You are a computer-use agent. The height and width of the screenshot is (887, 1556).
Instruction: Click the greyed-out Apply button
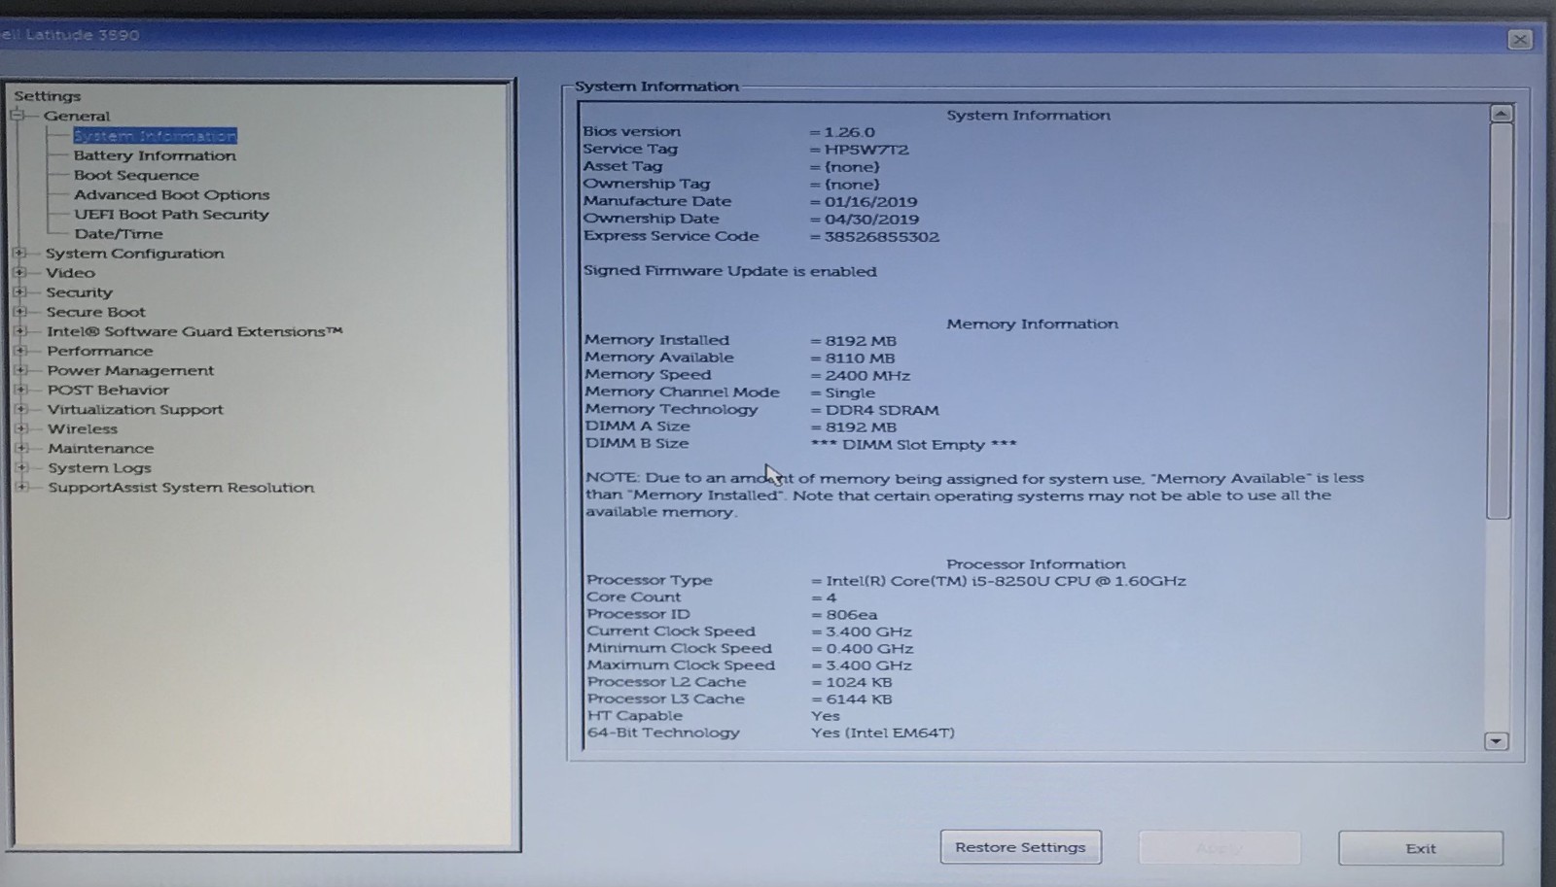[1220, 847]
